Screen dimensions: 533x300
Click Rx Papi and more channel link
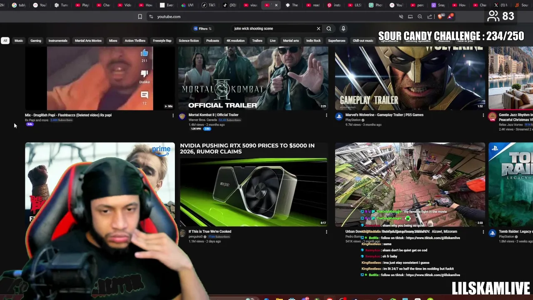(x=37, y=120)
